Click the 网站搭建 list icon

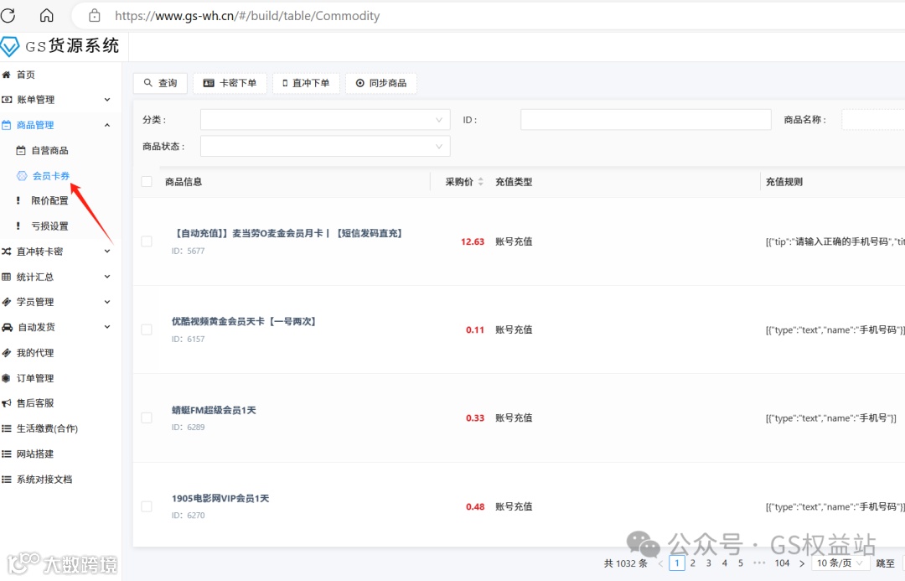pos(7,454)
